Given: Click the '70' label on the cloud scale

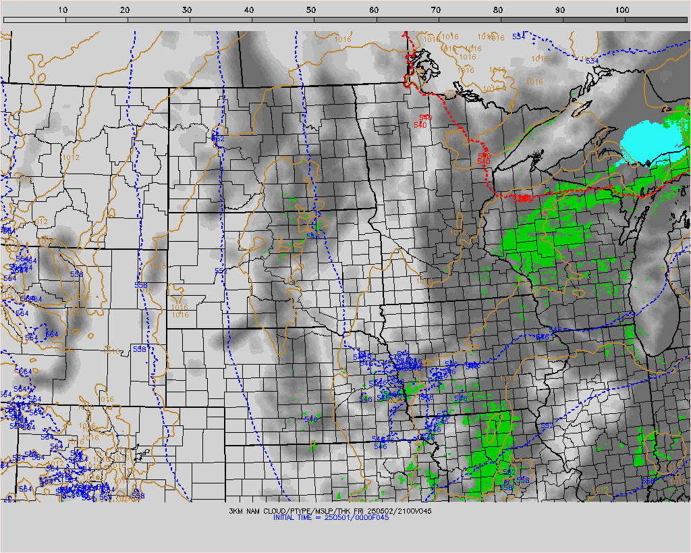Looking at the screenshot, I should pyautogui.click(x=436, y=9).
